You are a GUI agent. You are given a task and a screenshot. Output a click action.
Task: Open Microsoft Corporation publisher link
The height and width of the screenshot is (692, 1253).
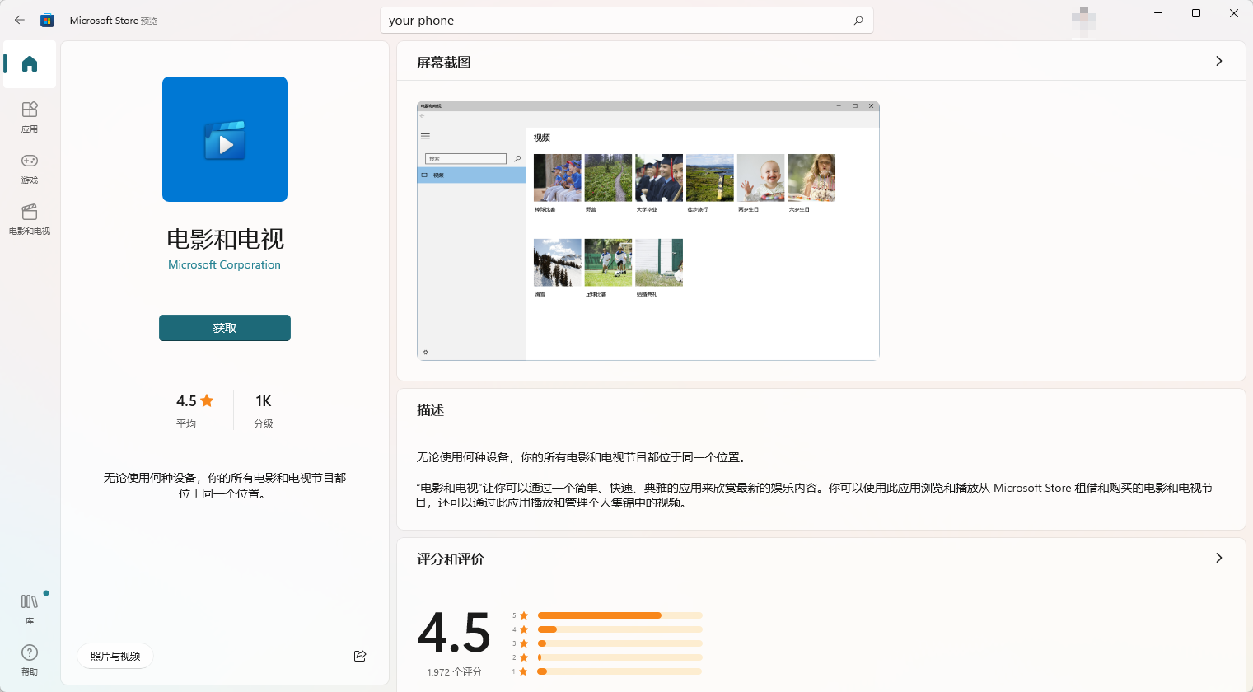[224, 264]
